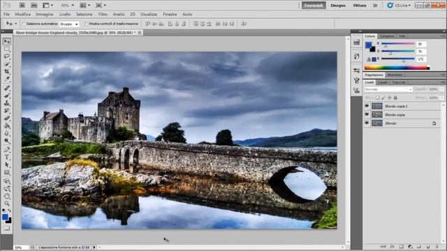Open the Filtro menu
Screen dimensions: 447x251
[103, 14]
